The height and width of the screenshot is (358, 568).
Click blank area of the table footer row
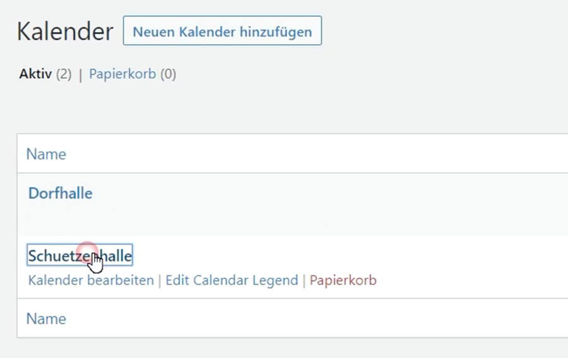[316, 319]
